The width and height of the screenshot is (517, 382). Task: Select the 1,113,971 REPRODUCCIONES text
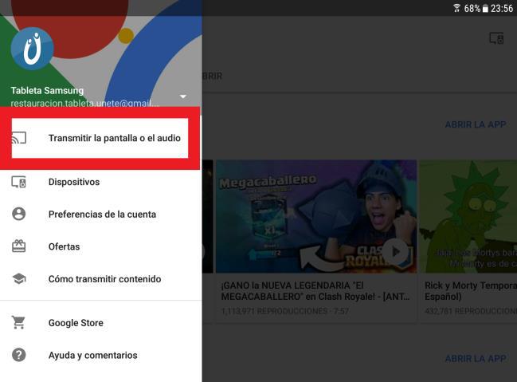(x=274, y=311)
